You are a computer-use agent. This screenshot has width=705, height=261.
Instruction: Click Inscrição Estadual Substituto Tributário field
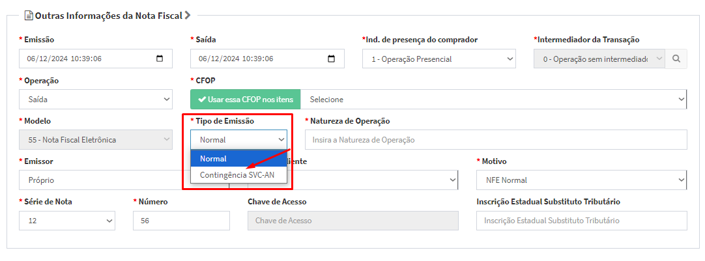coord(581,221)
